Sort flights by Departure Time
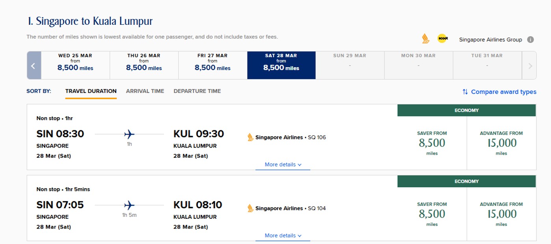The image size is (551, 244). pyautogui.click(x=197, y=91)
